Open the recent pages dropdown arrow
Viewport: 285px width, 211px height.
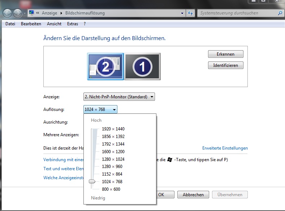coord(25,13)
